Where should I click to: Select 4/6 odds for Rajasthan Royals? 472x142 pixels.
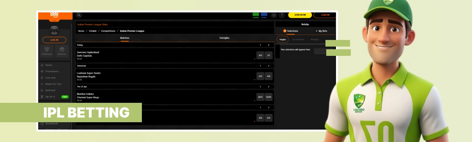pyautogui.click(x=269, y=76)
